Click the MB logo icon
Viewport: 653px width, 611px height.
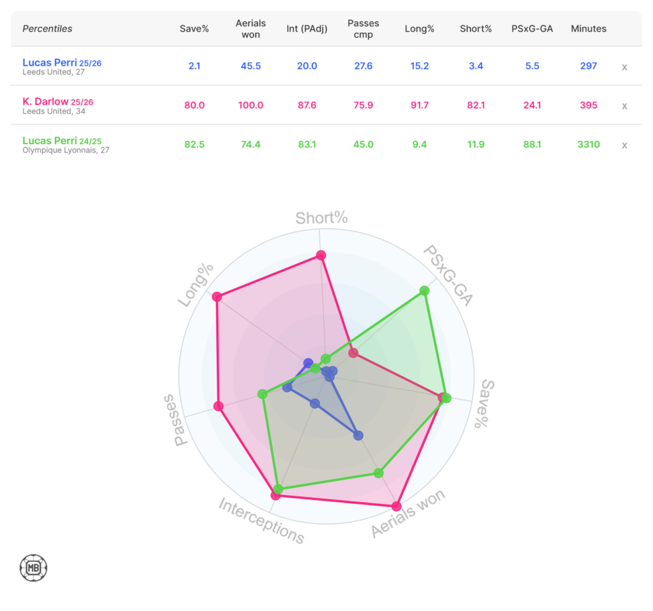(x=34, y=567)
